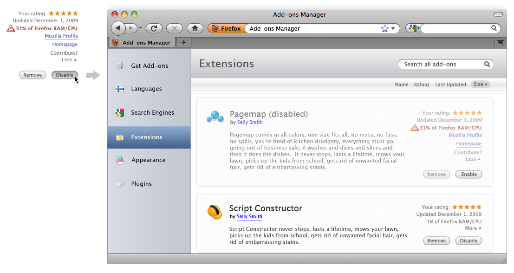Reload the page with the refresh icon

(x=154, y=28)
